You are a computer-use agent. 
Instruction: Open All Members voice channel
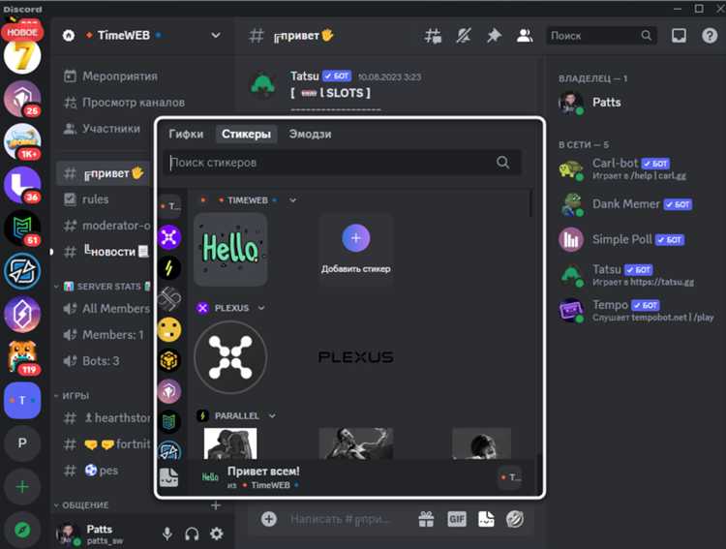pyautogui.click(x=105, y=309)
